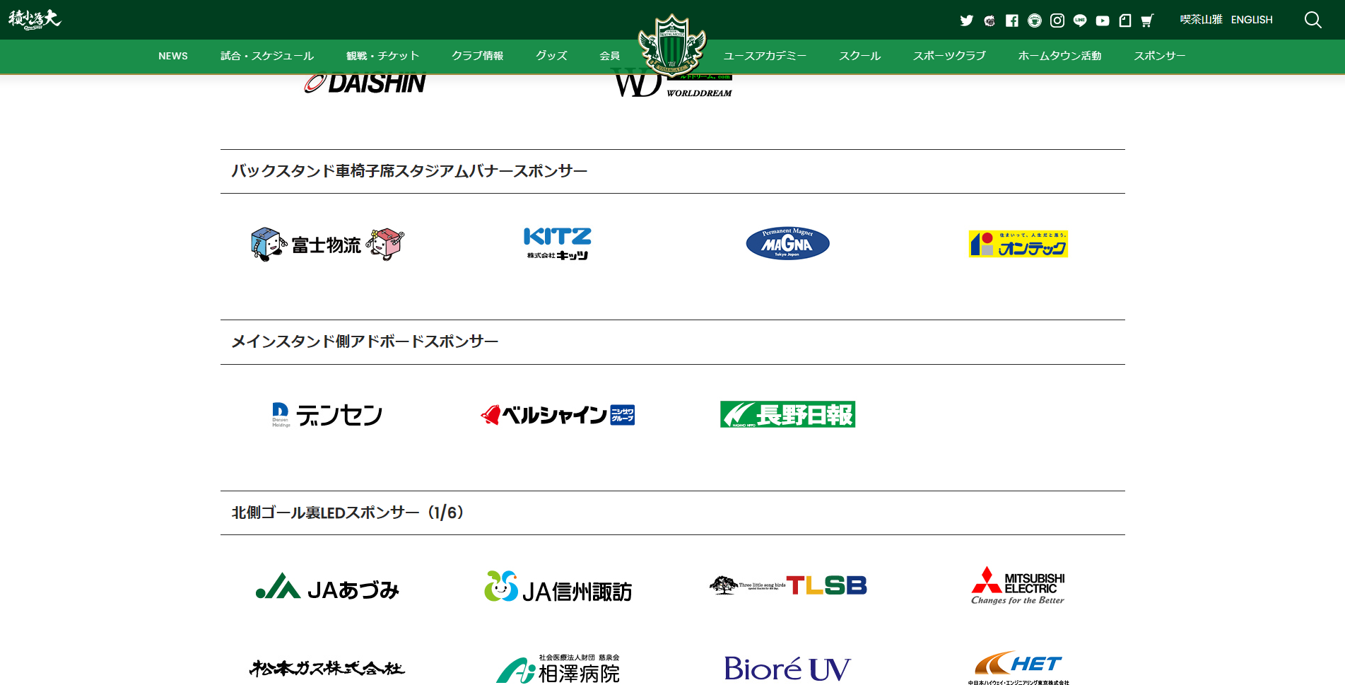The image size is (1345, 685).
Task: Open the Mitsubishi Electric sponsor logo
Action: point(1018,585)
